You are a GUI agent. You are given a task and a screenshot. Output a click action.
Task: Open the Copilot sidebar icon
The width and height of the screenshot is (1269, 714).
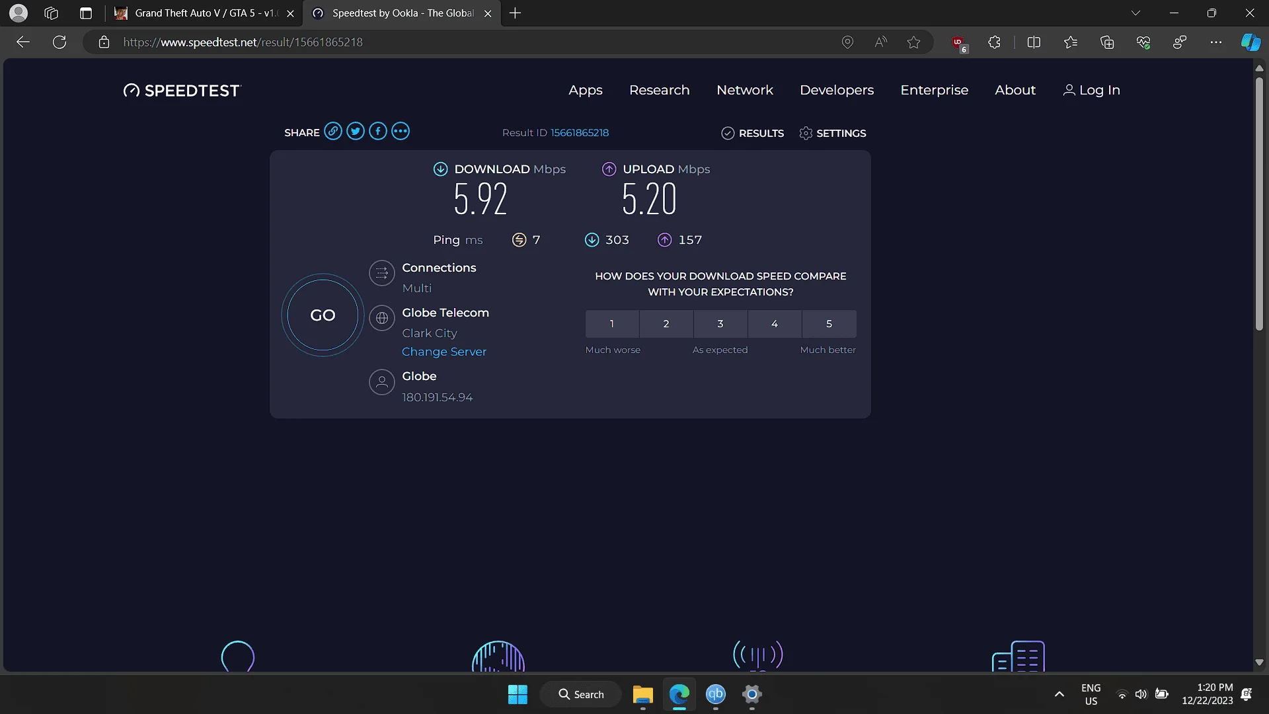[x=1250, y=42]
